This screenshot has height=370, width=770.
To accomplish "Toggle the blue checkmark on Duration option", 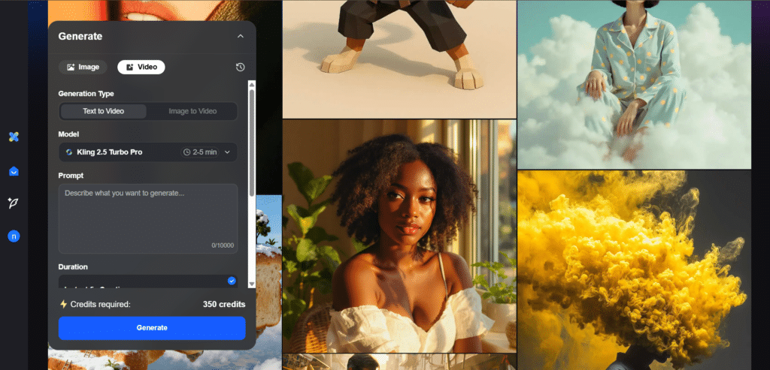I will (x=232, y=281).
